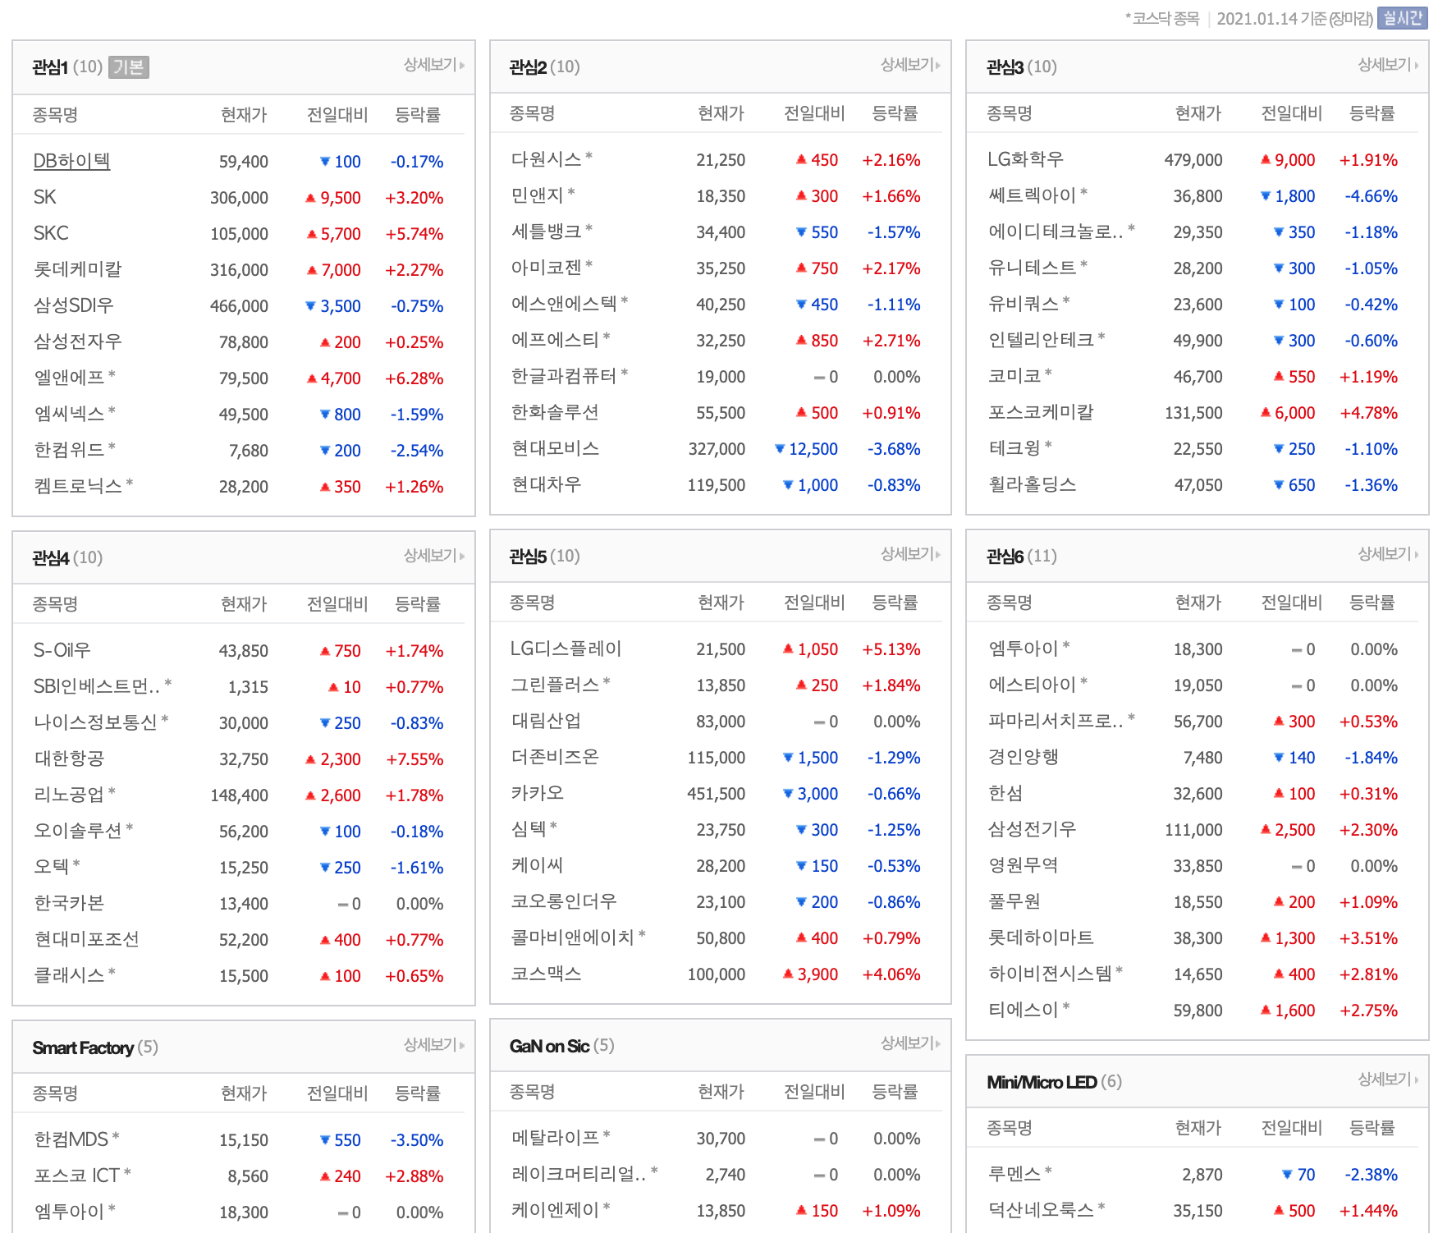Select SKC stock row
The height and width of the screenshot is (1233, 1438).
pyautogui.click(x=51, y=233)
